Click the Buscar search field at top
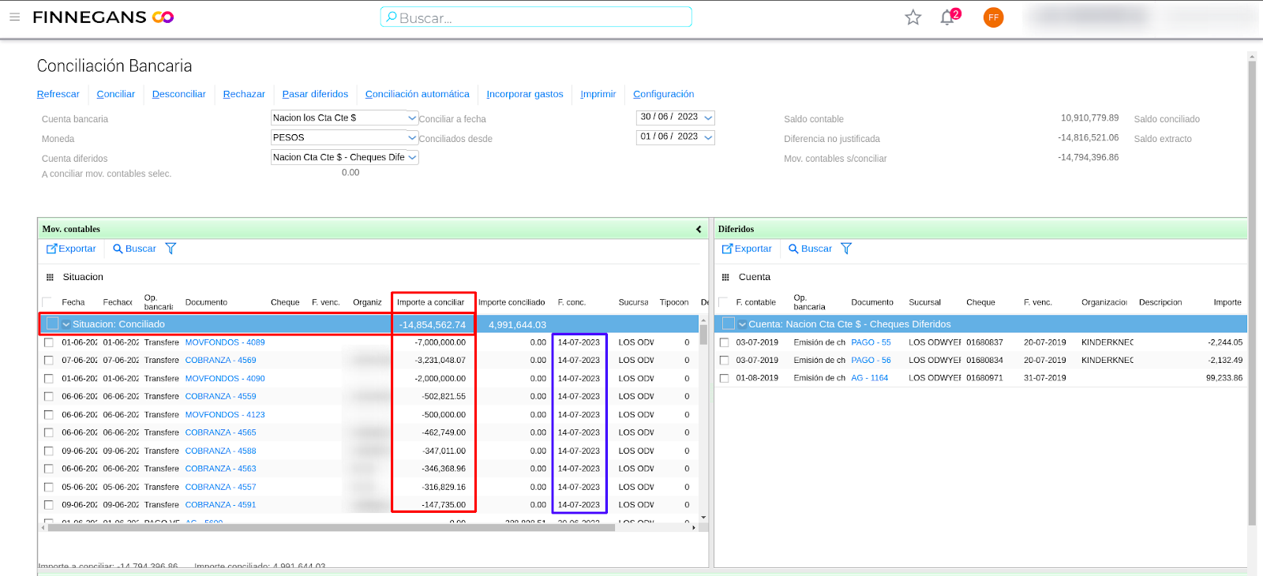Image resolution: width=1263 pixels, height=576 pixels. [x=537, y=17]
